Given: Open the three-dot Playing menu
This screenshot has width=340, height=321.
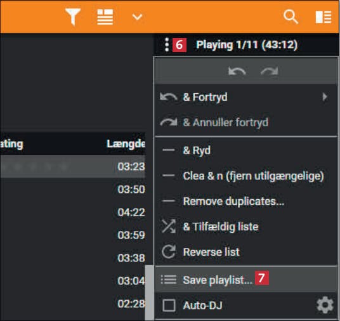Looking at the screenshot, I should pos(167,44).
